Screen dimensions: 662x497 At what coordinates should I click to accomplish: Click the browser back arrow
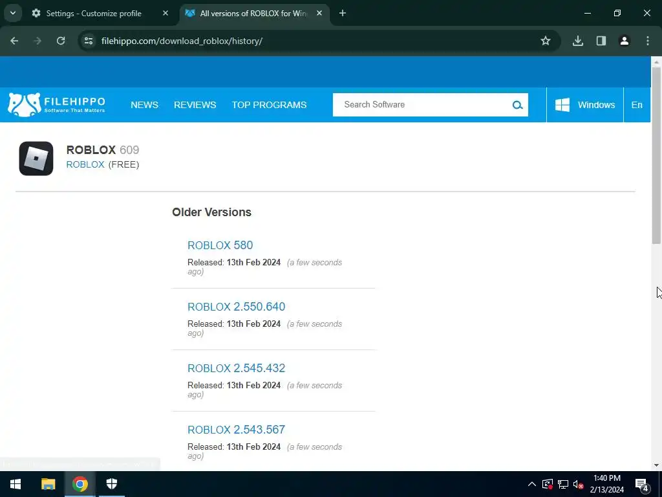point(14,41)
